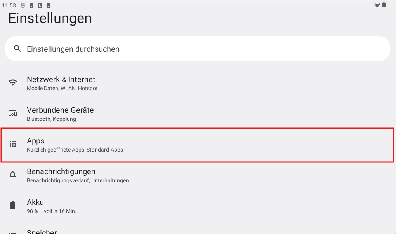The width and height of the screenshot is (396, 234).
Task: Click the magnifier icon in search bar
Action: point(17,49)
